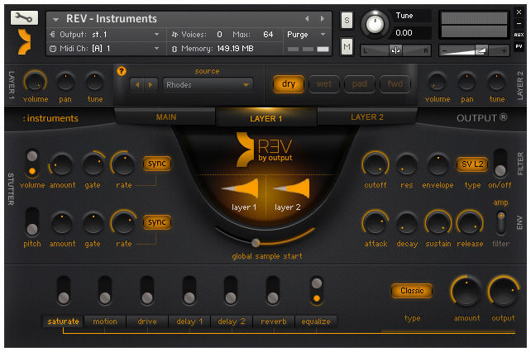Switch to the LAYER 1 tab
This screenshot has height=352, width=531.
(265, 118)
